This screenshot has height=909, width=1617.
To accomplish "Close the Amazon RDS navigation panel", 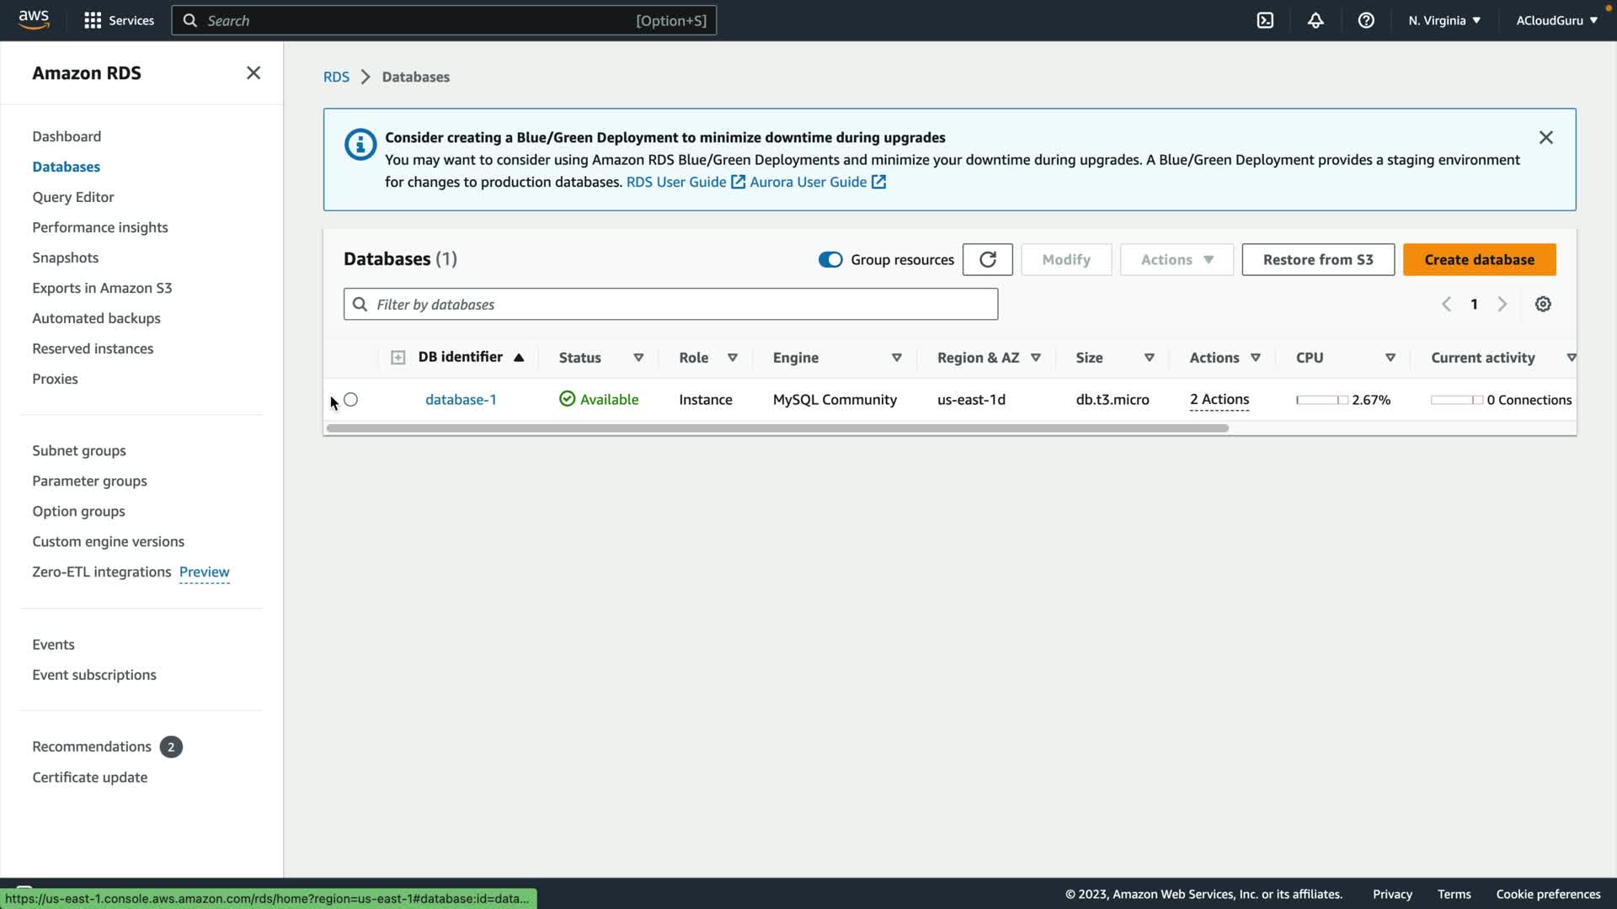I will [x=253, y=73].
